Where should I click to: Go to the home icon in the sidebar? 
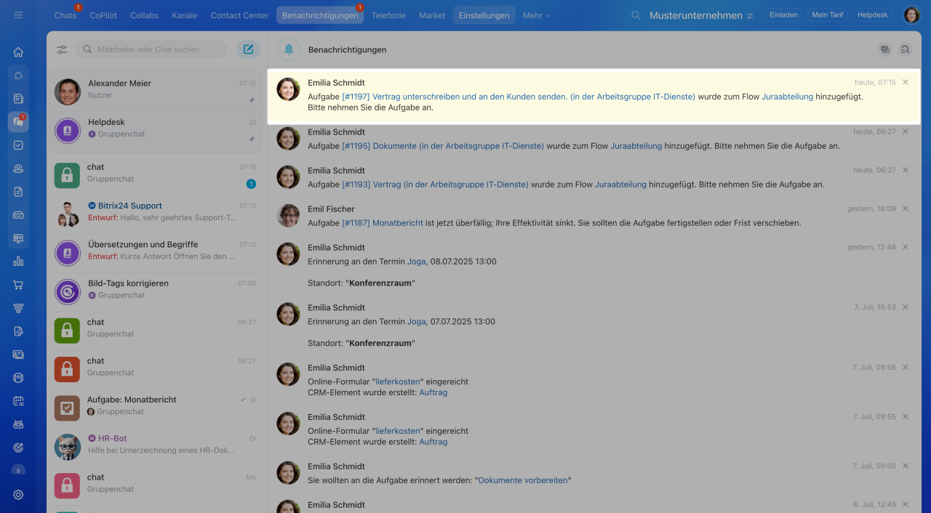18,52
